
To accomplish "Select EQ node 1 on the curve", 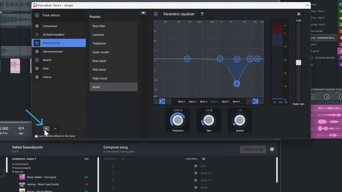I will coord(187,59).
